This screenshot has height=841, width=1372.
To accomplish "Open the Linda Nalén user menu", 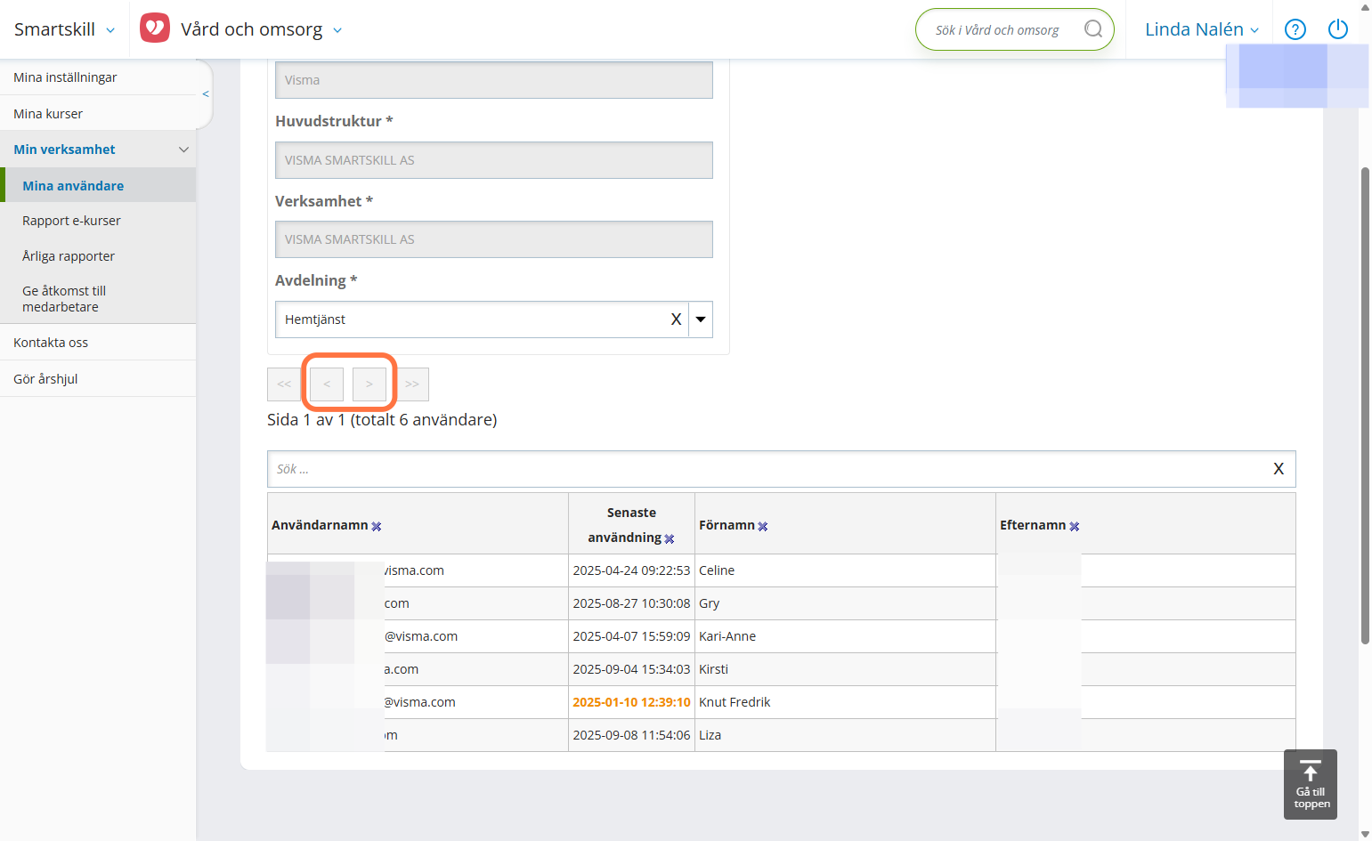I will (1202, 29).
